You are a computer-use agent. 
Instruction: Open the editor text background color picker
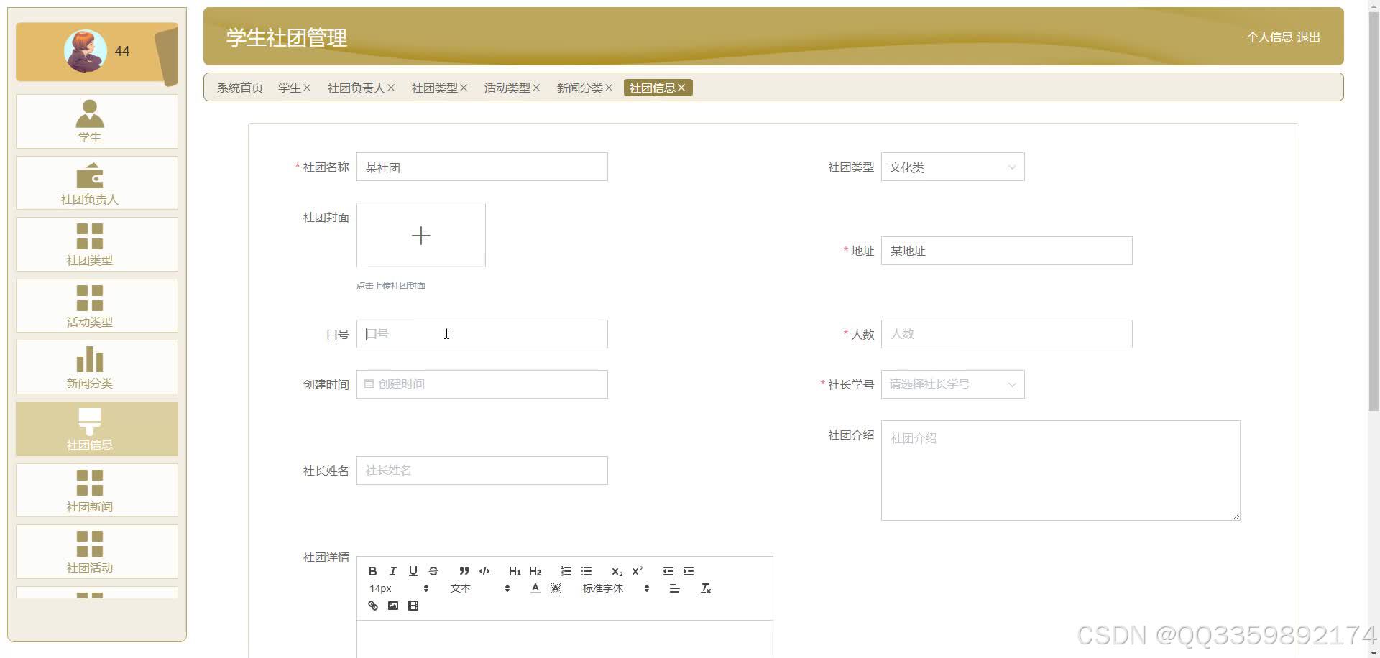tap(555, 588)
